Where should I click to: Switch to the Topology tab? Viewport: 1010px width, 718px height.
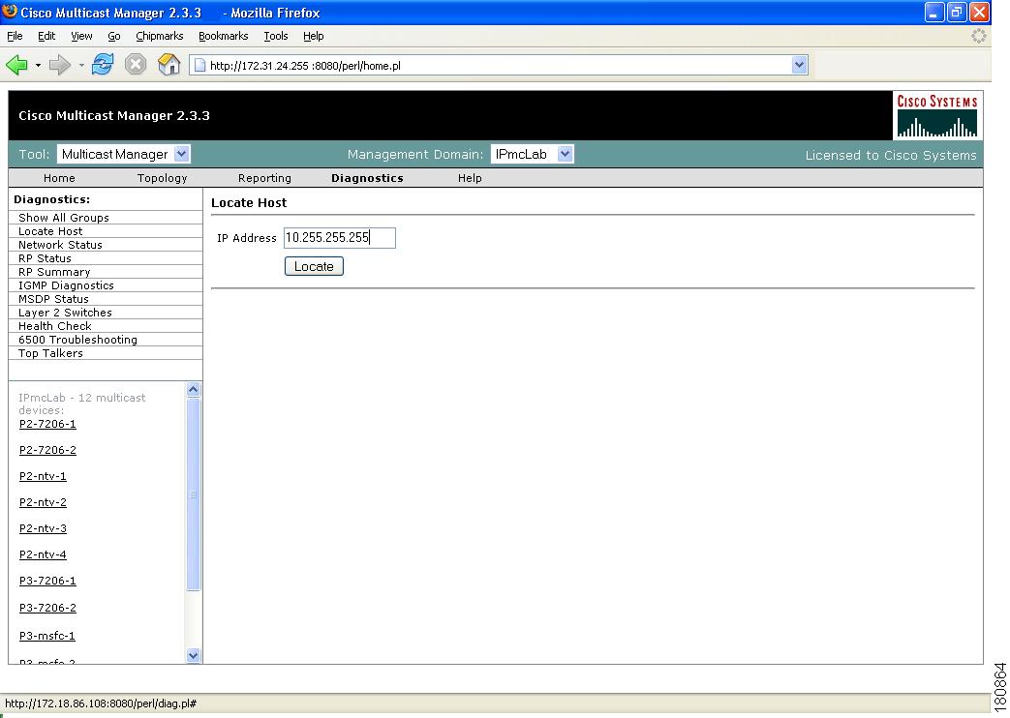pyautogui.click(x=163, y=178)
